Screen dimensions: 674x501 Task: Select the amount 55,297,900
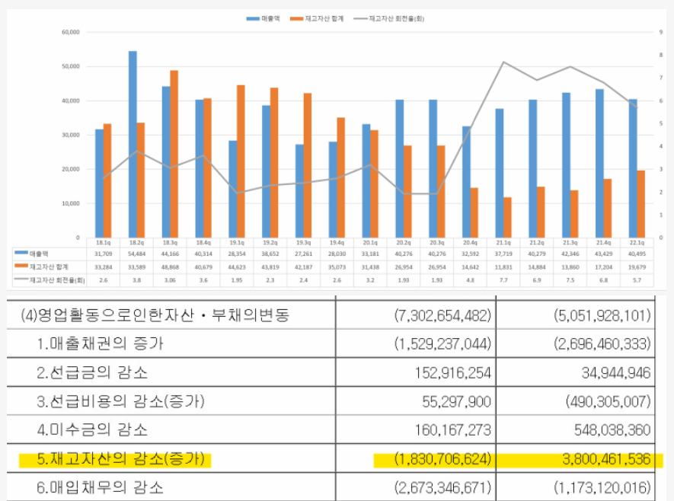coord(456,401)
